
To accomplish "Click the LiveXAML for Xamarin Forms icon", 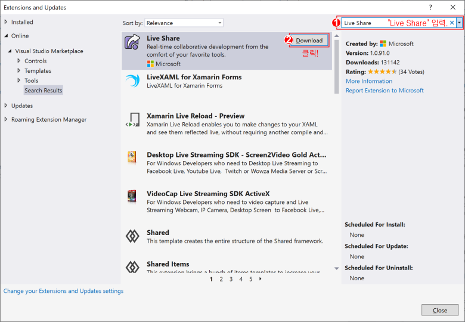I will (132, 80).
